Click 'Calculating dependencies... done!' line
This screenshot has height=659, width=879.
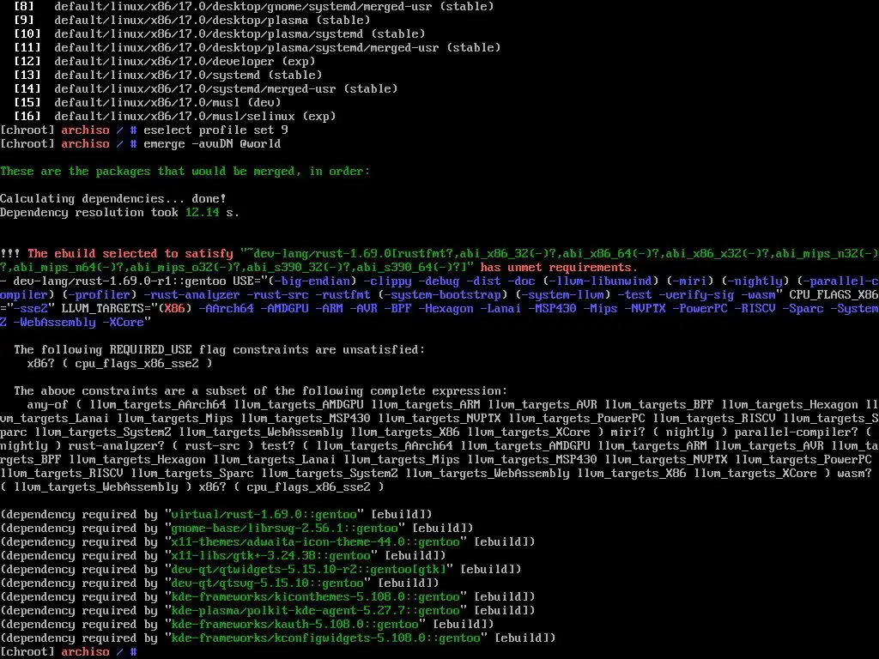113,199
